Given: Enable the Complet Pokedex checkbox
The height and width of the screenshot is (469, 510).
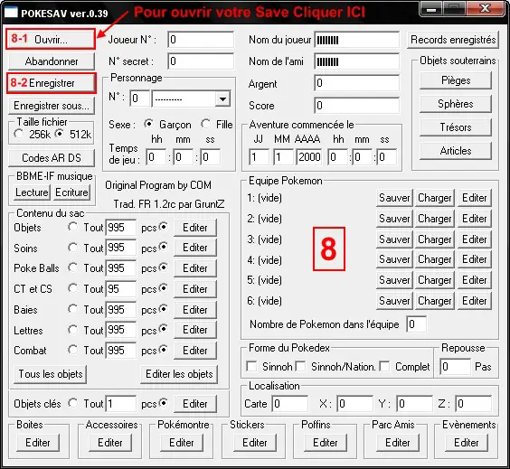Looking at the screenshot, I should click(385, 366).
